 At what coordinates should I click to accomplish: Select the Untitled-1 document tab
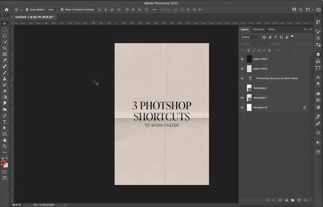35,17
